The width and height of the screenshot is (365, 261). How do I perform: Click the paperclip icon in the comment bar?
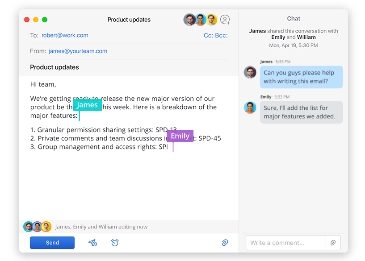(333, 243)
